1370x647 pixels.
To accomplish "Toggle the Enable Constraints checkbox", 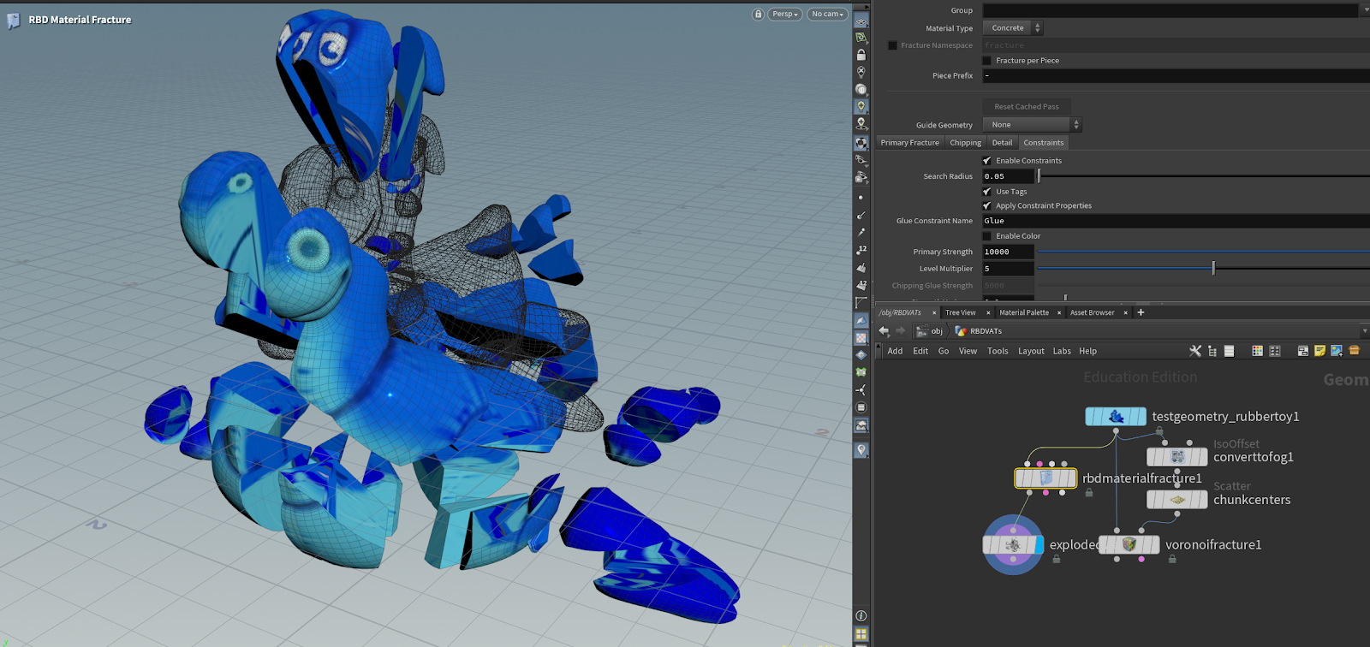I will (x=986, y=161).
